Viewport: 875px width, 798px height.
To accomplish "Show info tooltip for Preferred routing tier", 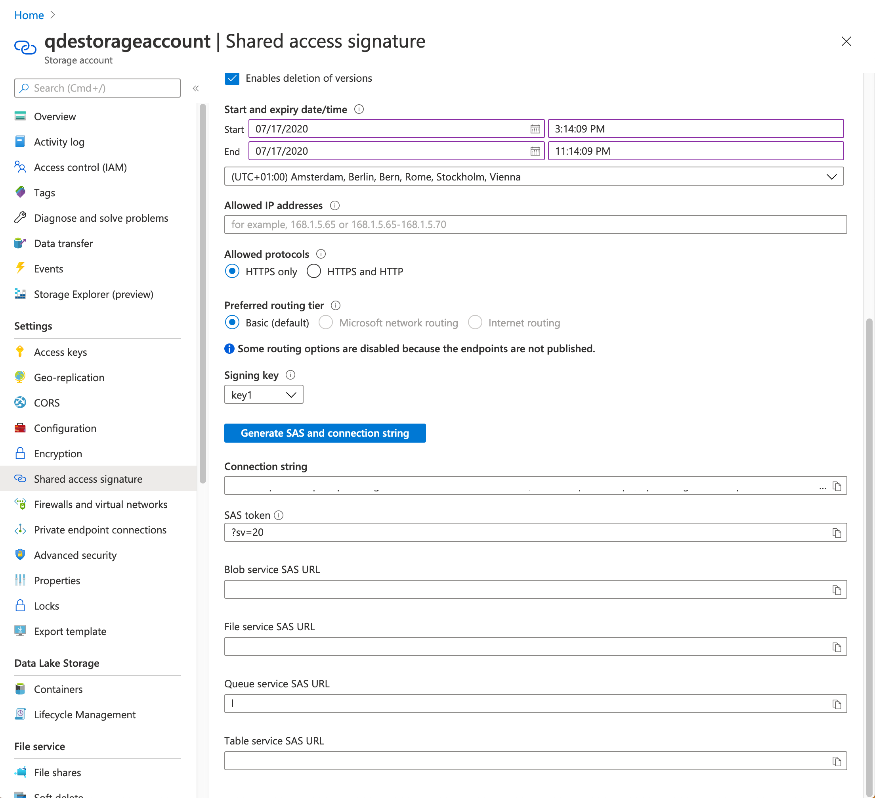I will point(336,305).
